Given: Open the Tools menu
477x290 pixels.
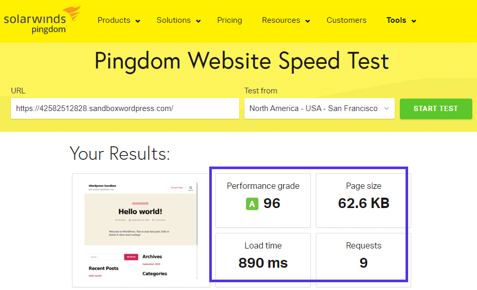Looking at the screenshot, I should pyautogui.click(x=401, y=20).
